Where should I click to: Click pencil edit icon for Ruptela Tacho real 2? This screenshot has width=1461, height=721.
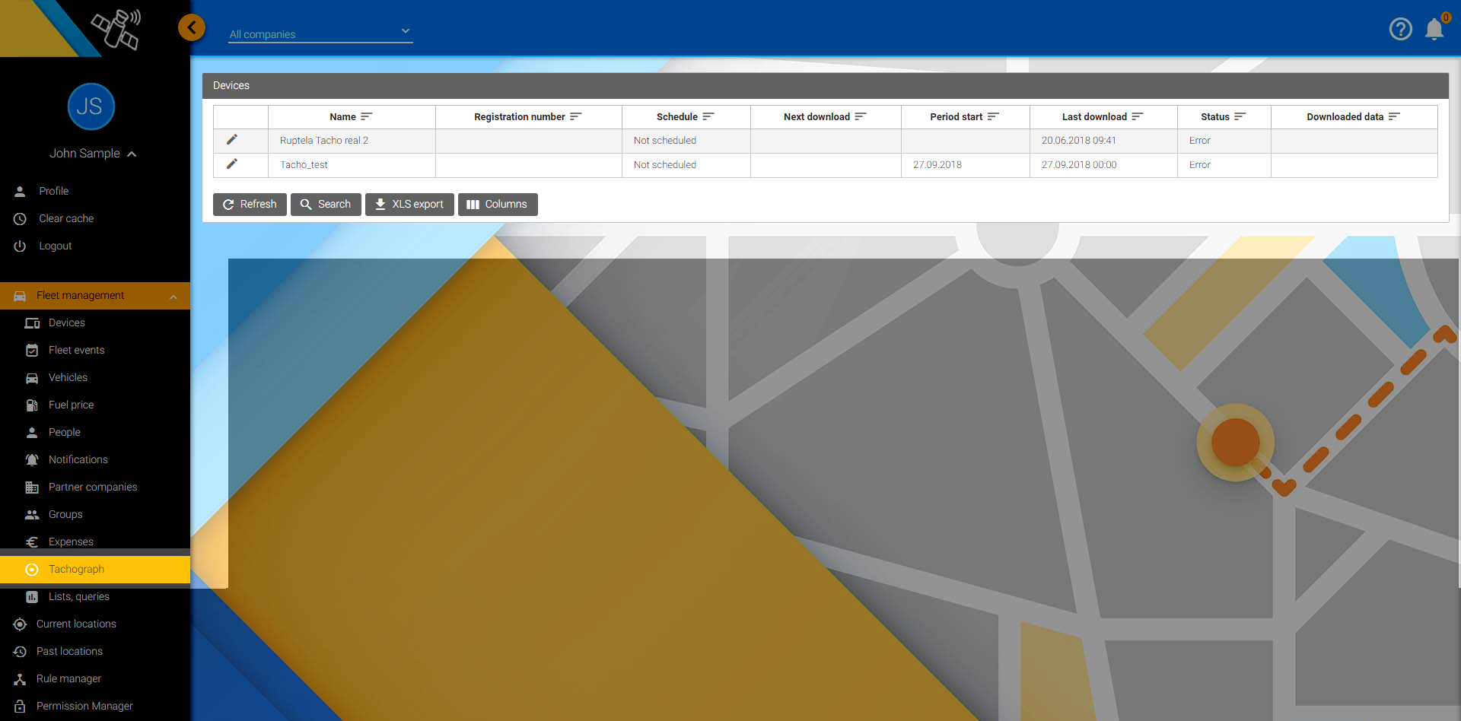click(232, 140)
